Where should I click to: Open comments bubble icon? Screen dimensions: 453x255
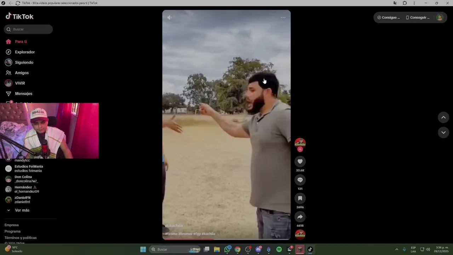[300, 180]
